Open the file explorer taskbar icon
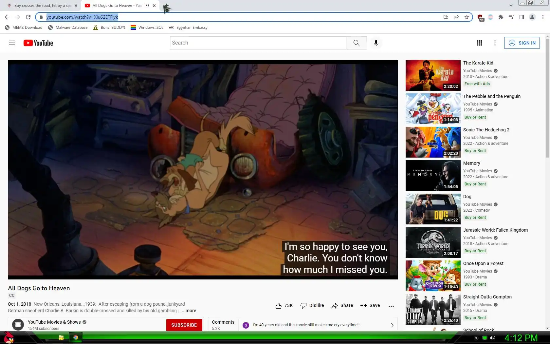The height and width of the screenshot is (344, 550). click(61, 337)
